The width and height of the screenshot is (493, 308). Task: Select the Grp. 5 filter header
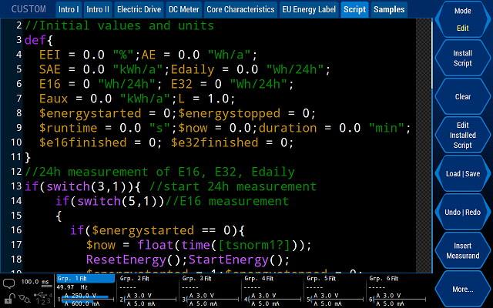coord(322,279)
